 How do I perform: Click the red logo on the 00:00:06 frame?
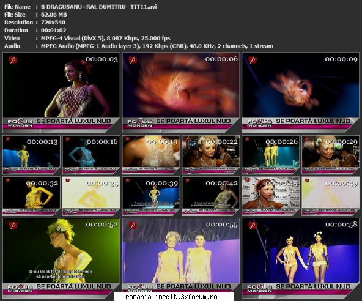pyautogui.click(x=133, y=60)
